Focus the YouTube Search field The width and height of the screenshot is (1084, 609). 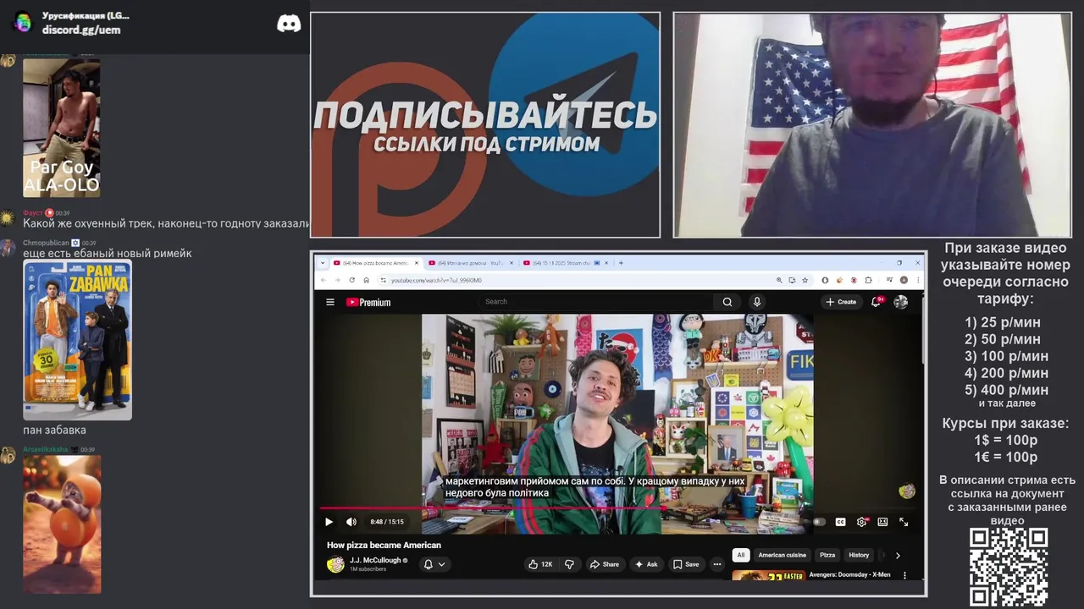(x=597, y=301)
